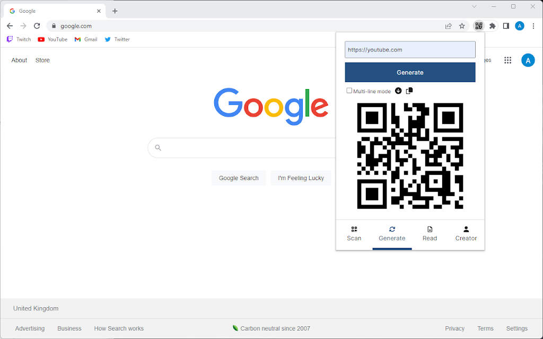Viewport: 543px width, 339px height.
Task: Switch to the Read tab
Action: pos(430,234)
